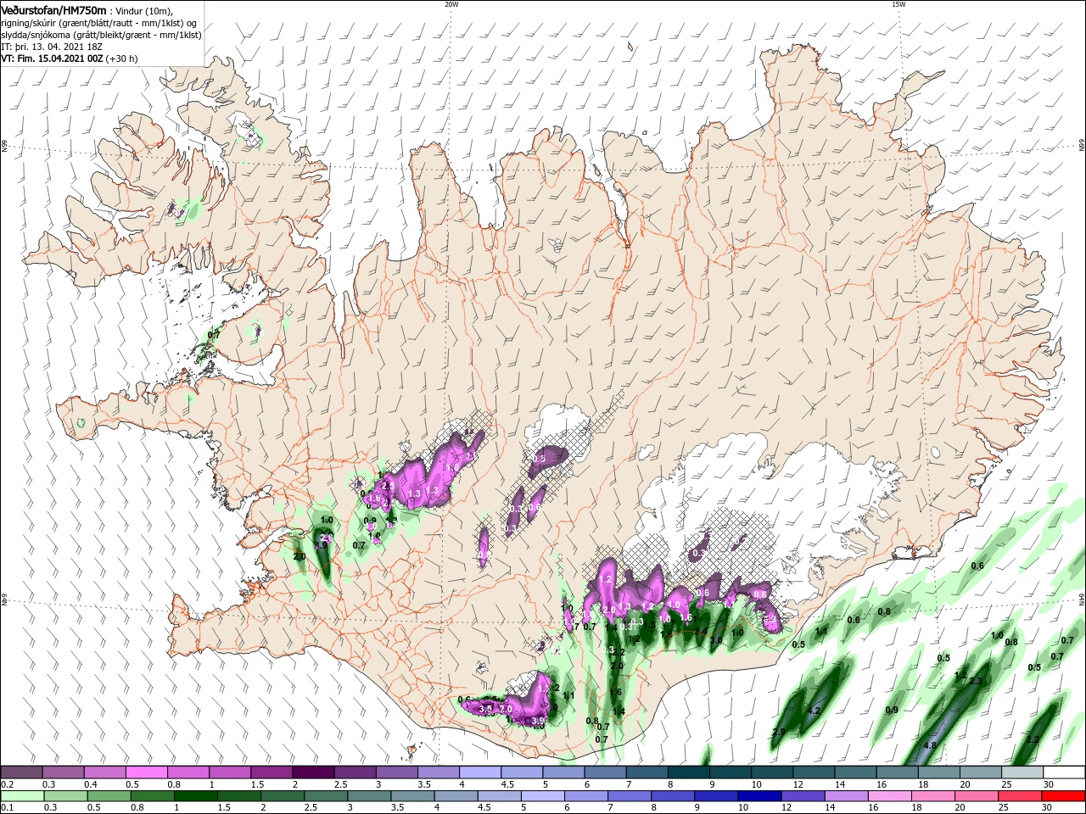
Task: Click the initial time line 'IT: þri. 13. 04. 2021 18Z'
Action: [x=52, y=47]
